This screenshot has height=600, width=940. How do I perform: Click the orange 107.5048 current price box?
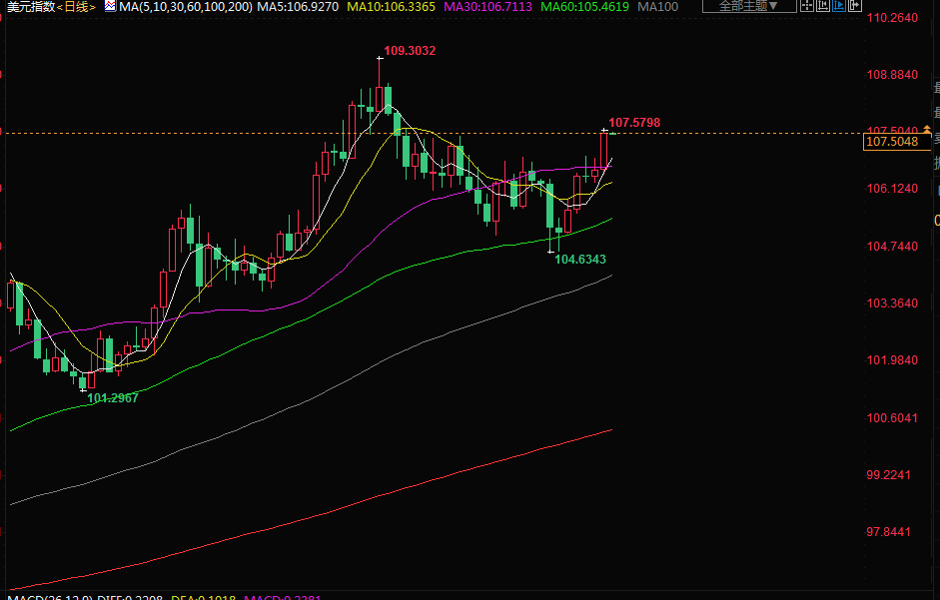coord(891,143)
